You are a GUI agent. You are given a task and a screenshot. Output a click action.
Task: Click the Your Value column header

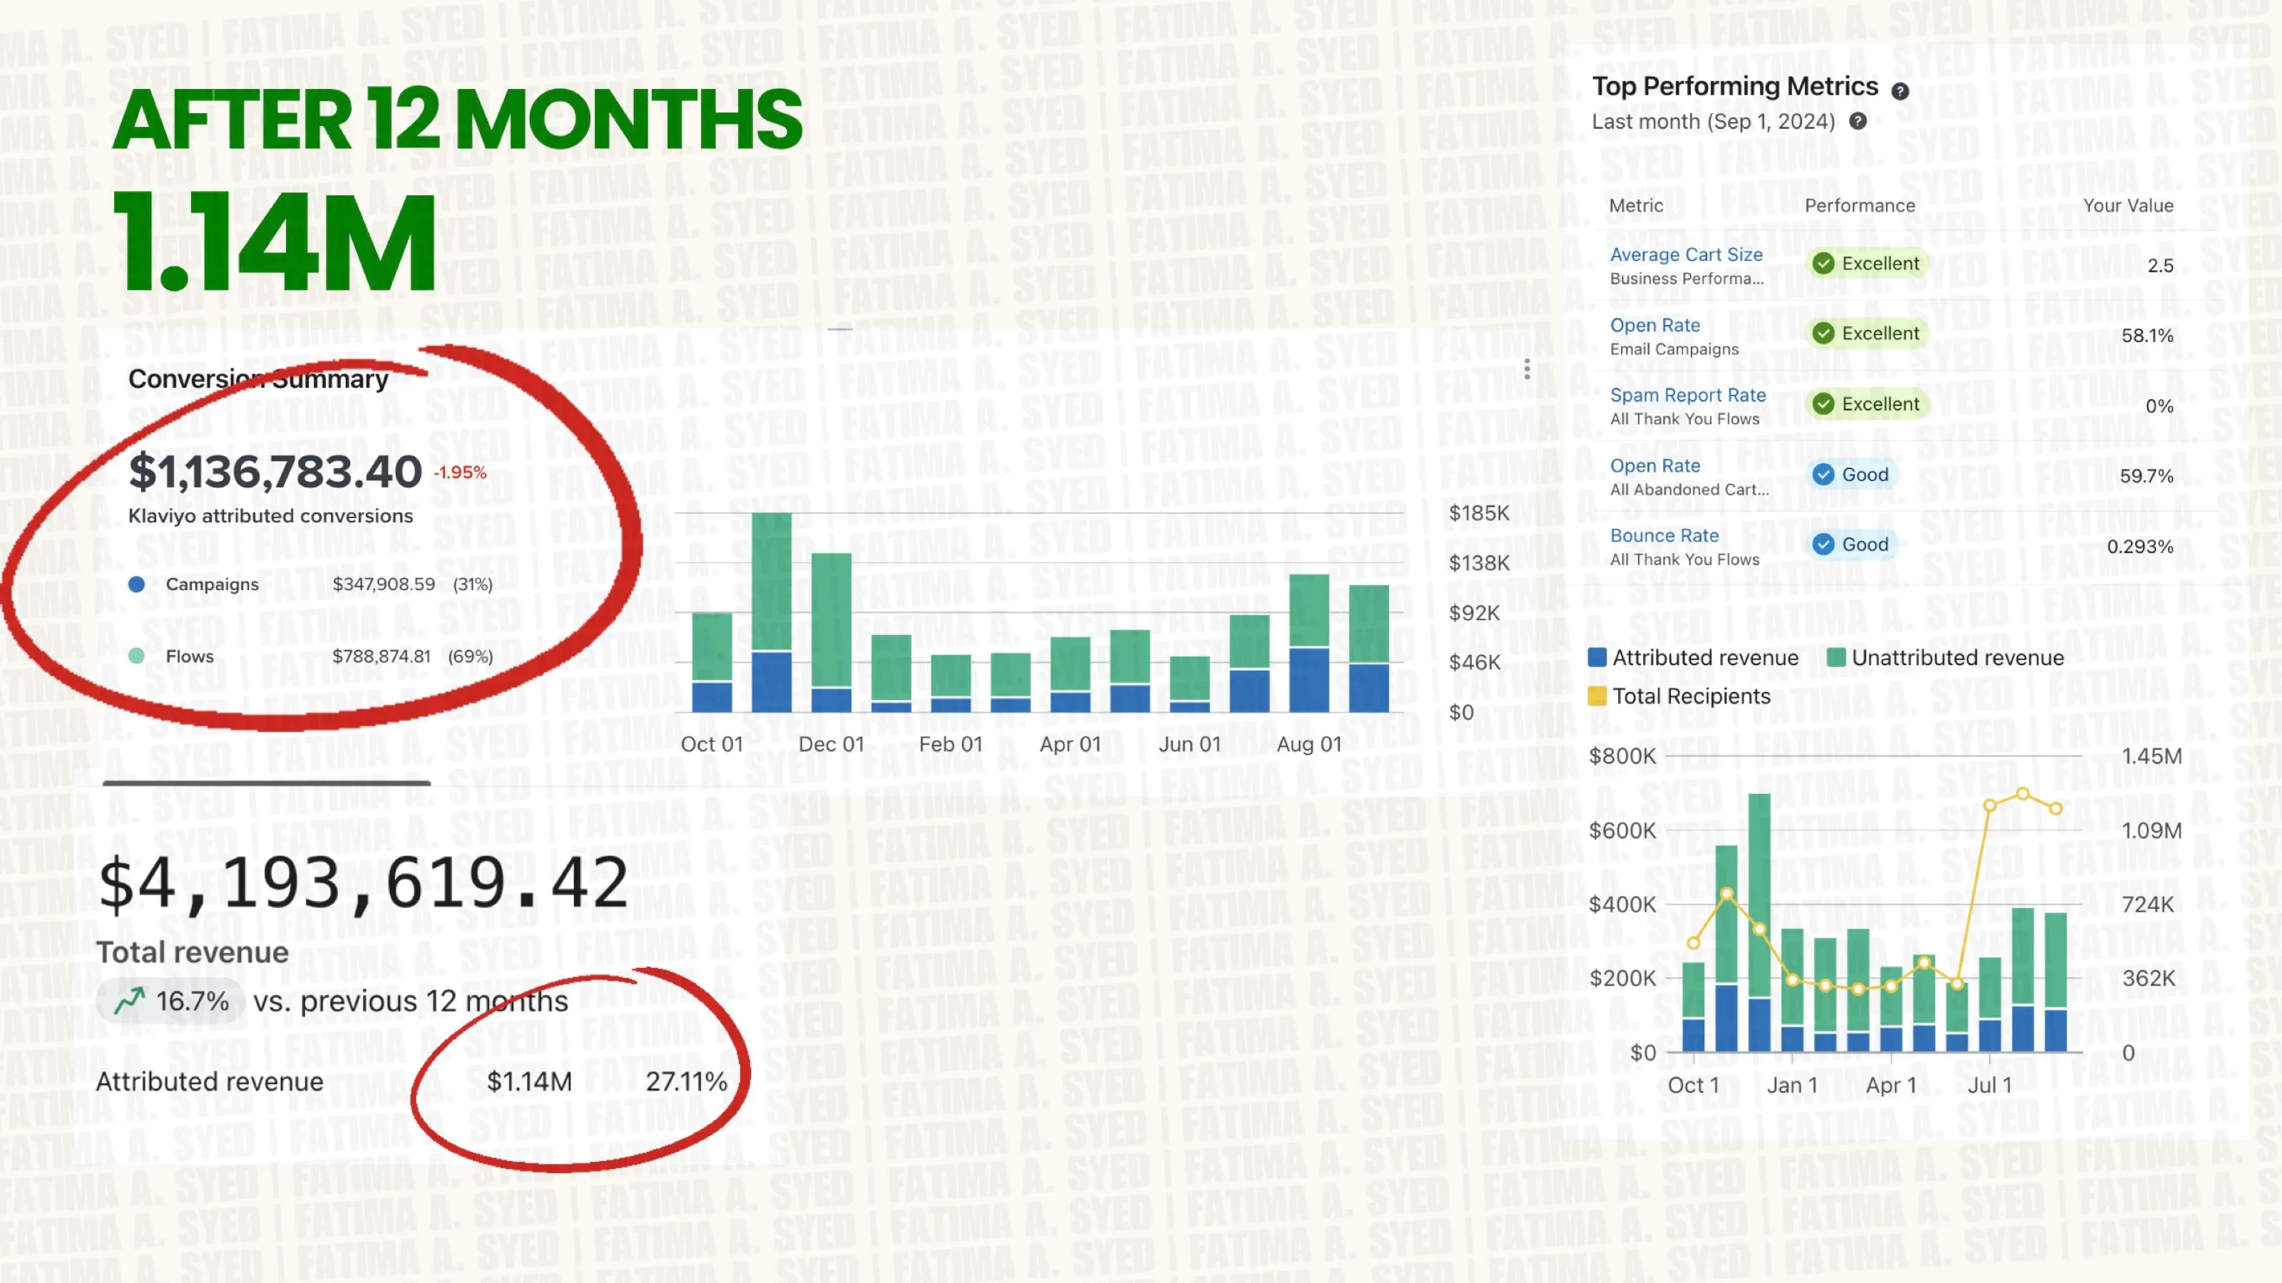coord(2128,205)
